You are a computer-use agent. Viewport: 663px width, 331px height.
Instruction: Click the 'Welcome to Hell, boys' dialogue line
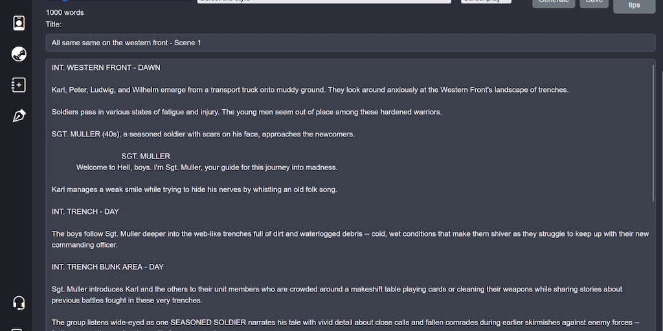point(207,167)
